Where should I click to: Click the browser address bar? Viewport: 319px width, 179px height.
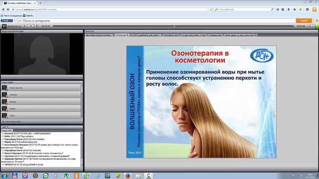point(110,9)
